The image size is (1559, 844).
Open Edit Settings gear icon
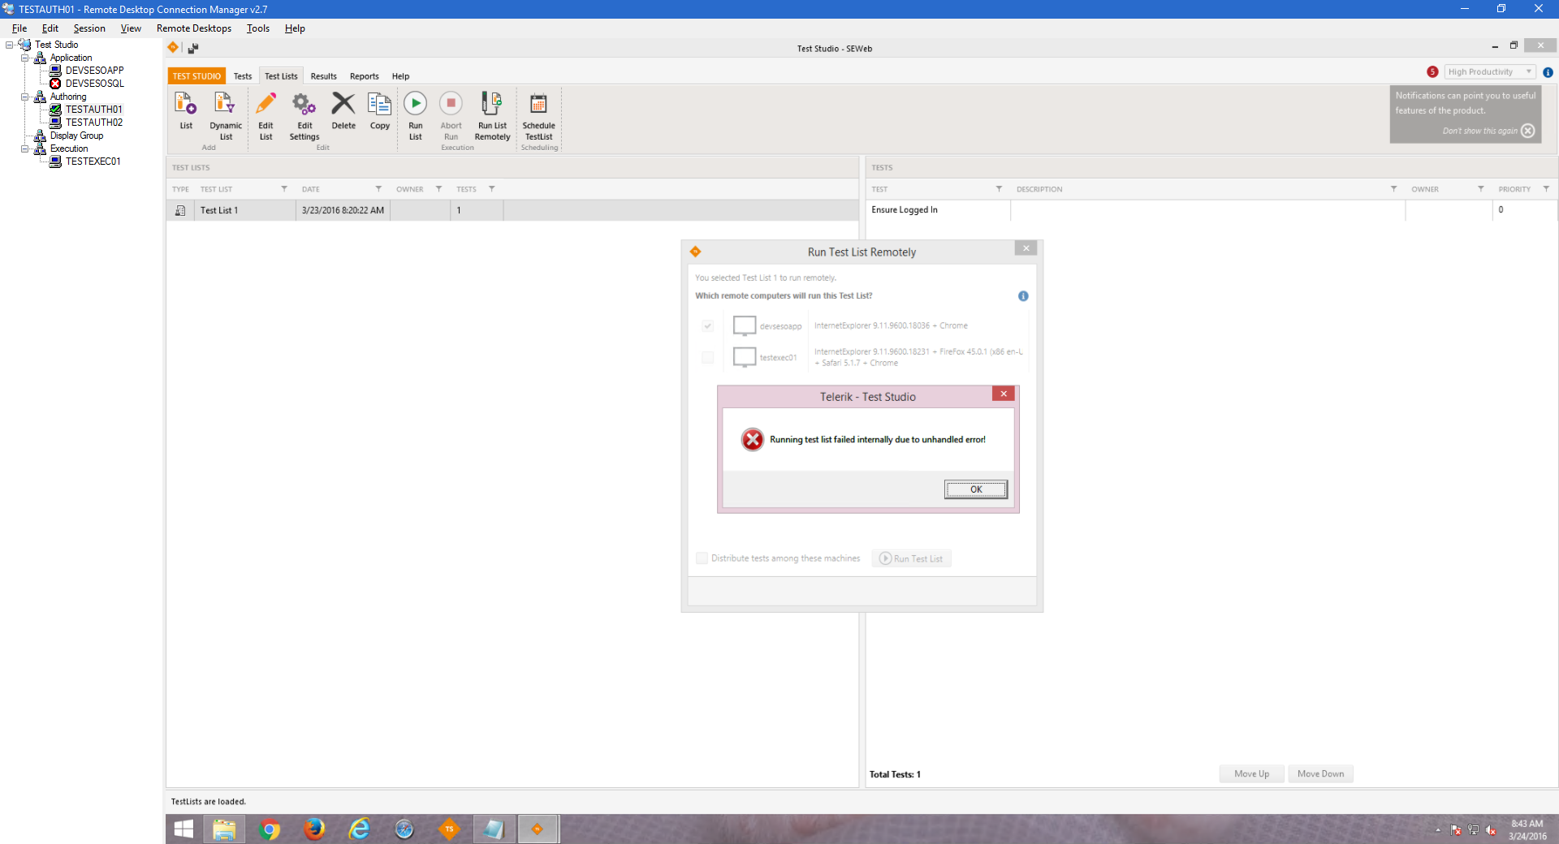coord(304,104)
